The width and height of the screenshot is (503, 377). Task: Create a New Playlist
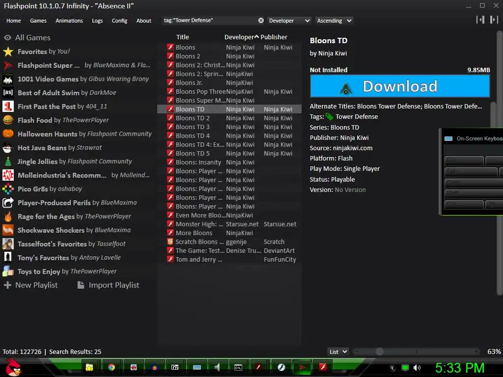tap(31, 285)
